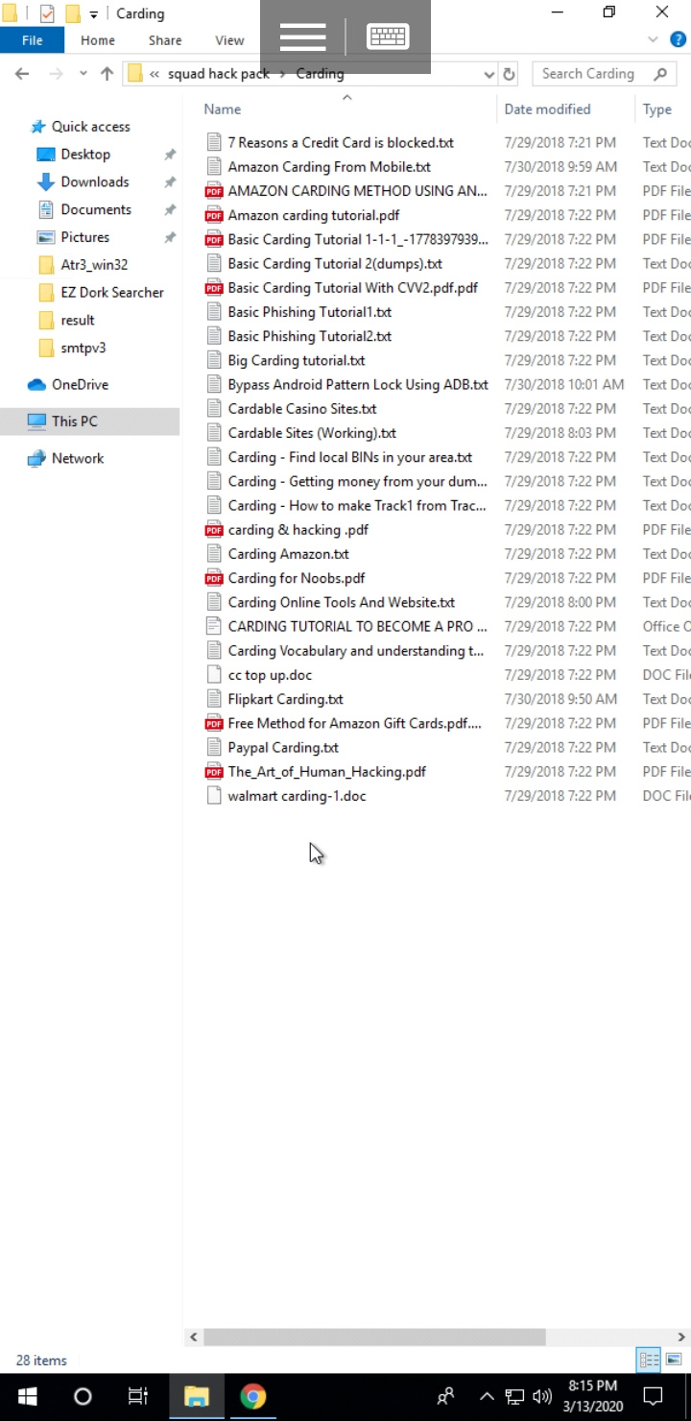The image size is (691, 1421).
Task: Click the Search Carding input box
Action: 587,74
